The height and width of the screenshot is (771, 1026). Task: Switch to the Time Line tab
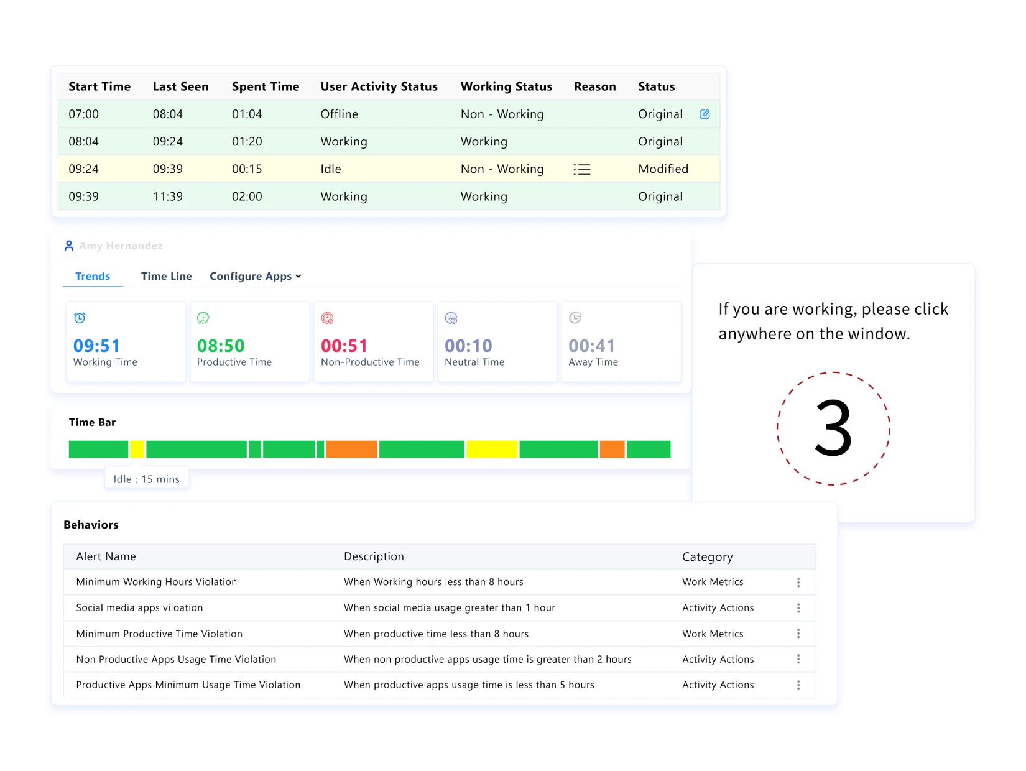click(166, 276)
